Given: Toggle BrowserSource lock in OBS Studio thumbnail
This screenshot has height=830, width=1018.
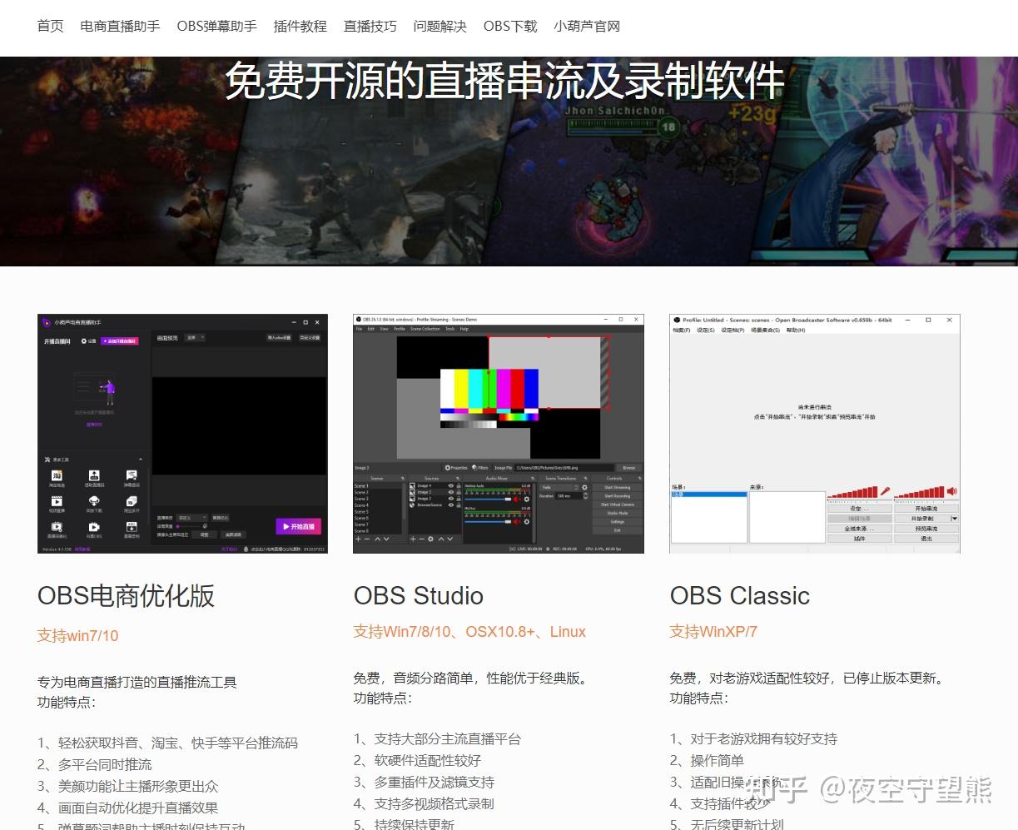Looking at the screenshot, I should [x=459, y=504].
